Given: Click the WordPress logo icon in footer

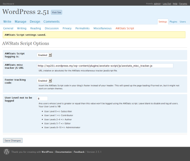Looking at the screenshot, I should [x=6, y=152].
